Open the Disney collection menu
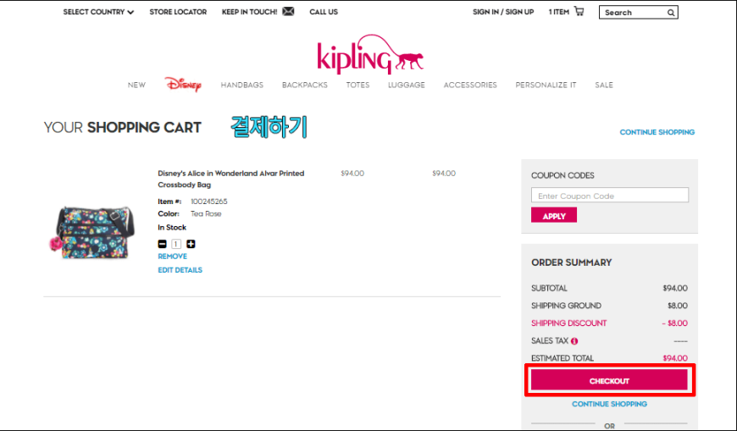737x431 pixels. (183, 85)
